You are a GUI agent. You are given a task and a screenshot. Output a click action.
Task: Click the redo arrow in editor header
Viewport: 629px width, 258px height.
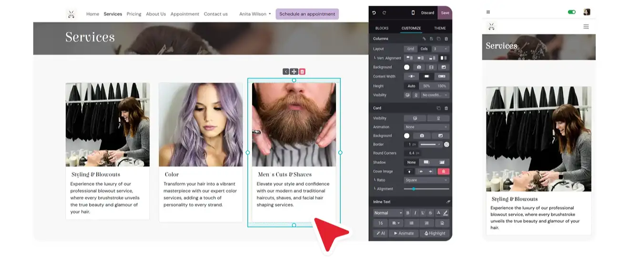point(384,13)
